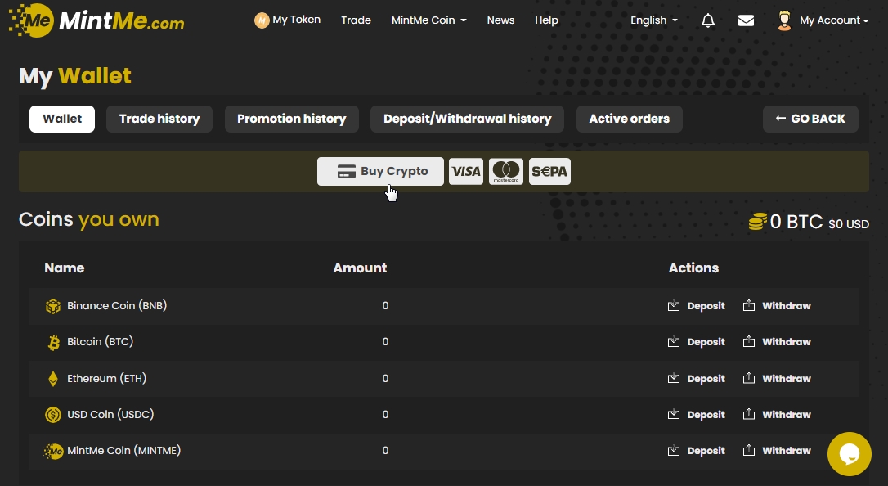Click the notification bell icon
This screenshot has height=486, width=888.
tap(708, 20)
